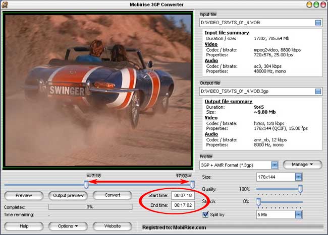
Task: Open the Options dropdown menu
Action: 68,226
